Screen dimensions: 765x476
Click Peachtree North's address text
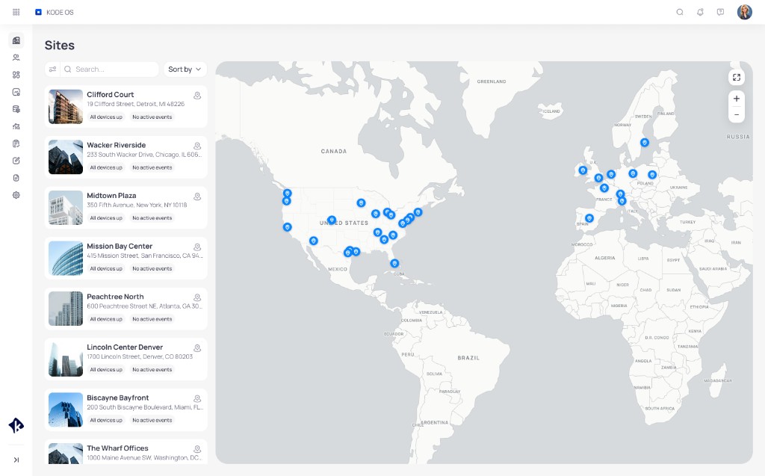[144, 306]
